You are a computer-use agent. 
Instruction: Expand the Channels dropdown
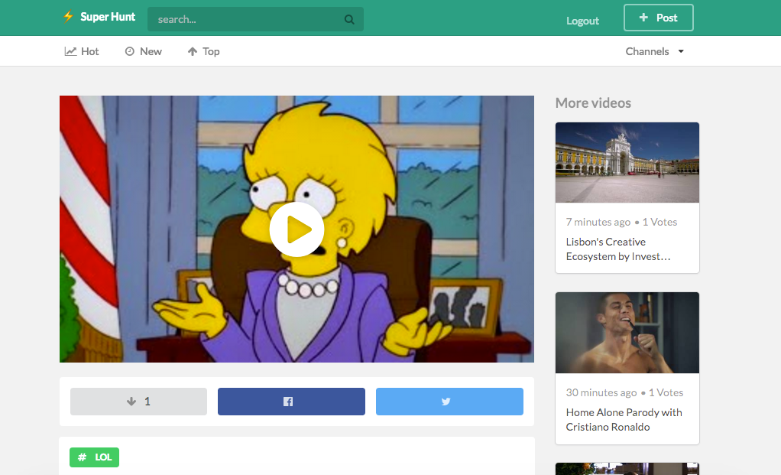tap(654, 51)
